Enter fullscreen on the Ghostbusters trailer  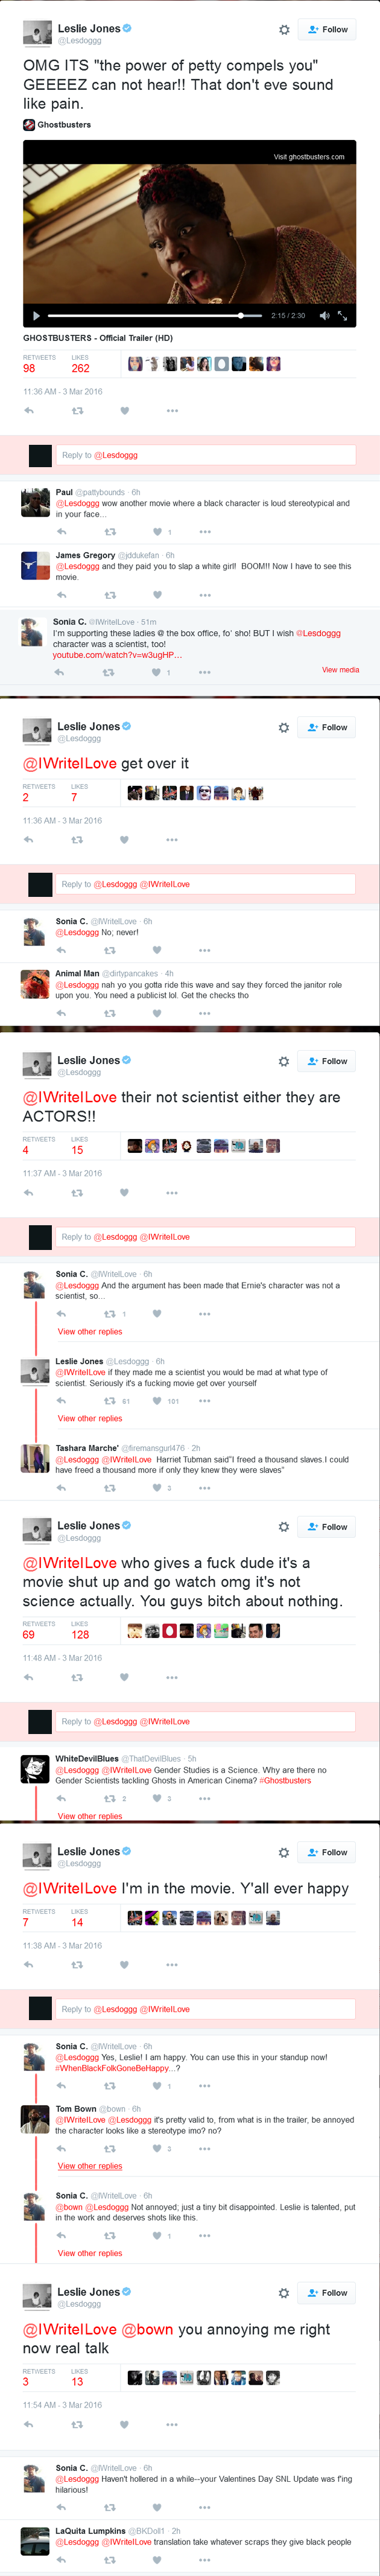coord(342,316)
